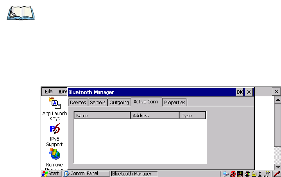281x177 pixels.
Task: Switch to the Outgoing tab
Action: [x=119, y=102]
